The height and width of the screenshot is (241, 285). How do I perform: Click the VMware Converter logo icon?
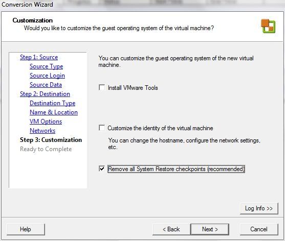268,26
